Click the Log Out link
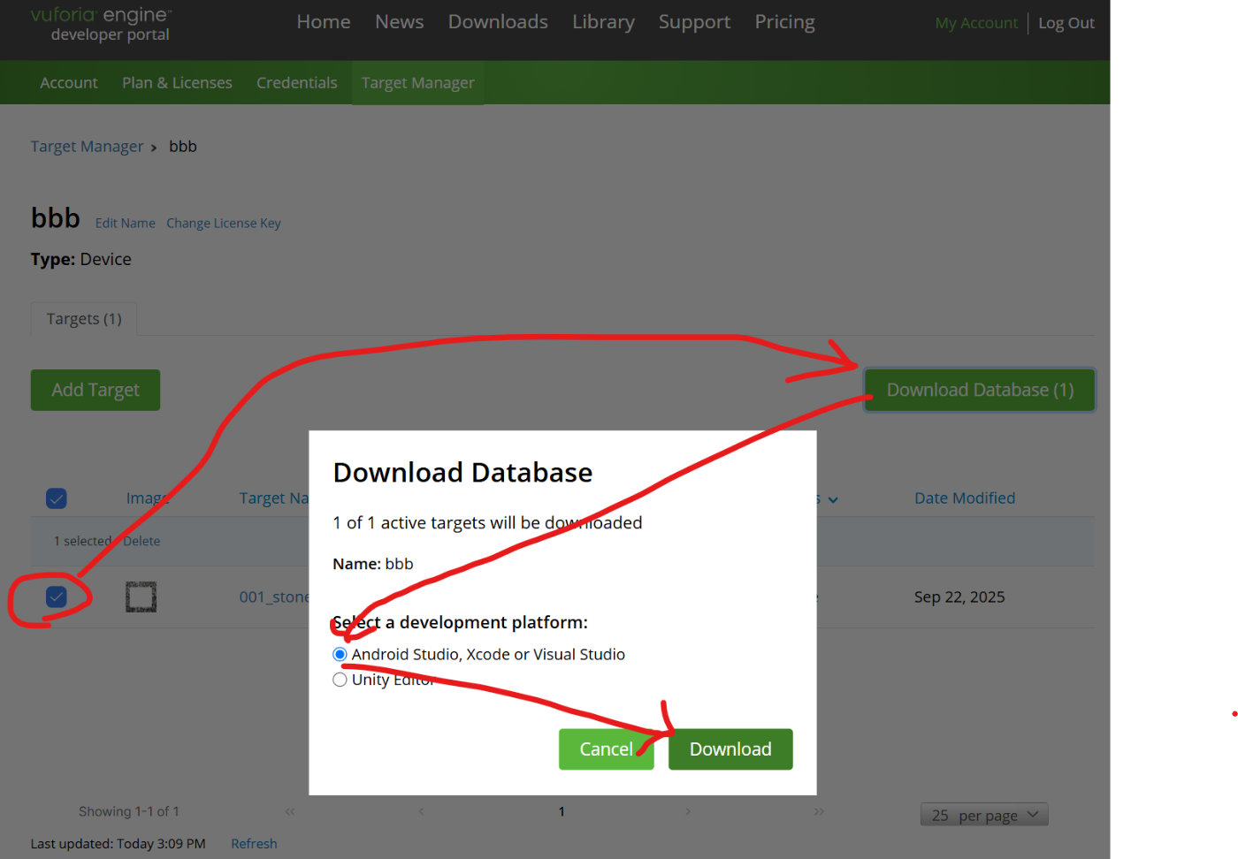Image resolution: width=1238 pixels, height=859 pixels. click(x=1066, y=23)
